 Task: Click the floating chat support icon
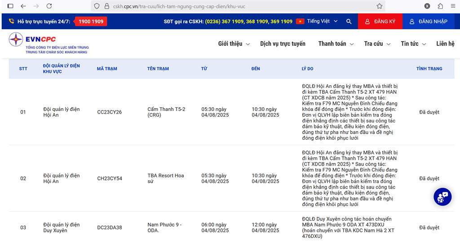[x=442, y=197]
